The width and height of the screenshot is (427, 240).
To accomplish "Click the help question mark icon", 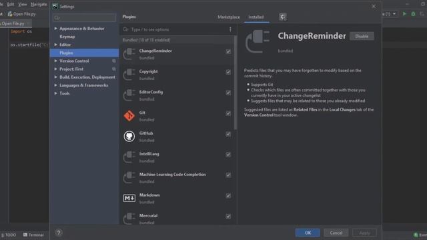I will coord(58,233).
